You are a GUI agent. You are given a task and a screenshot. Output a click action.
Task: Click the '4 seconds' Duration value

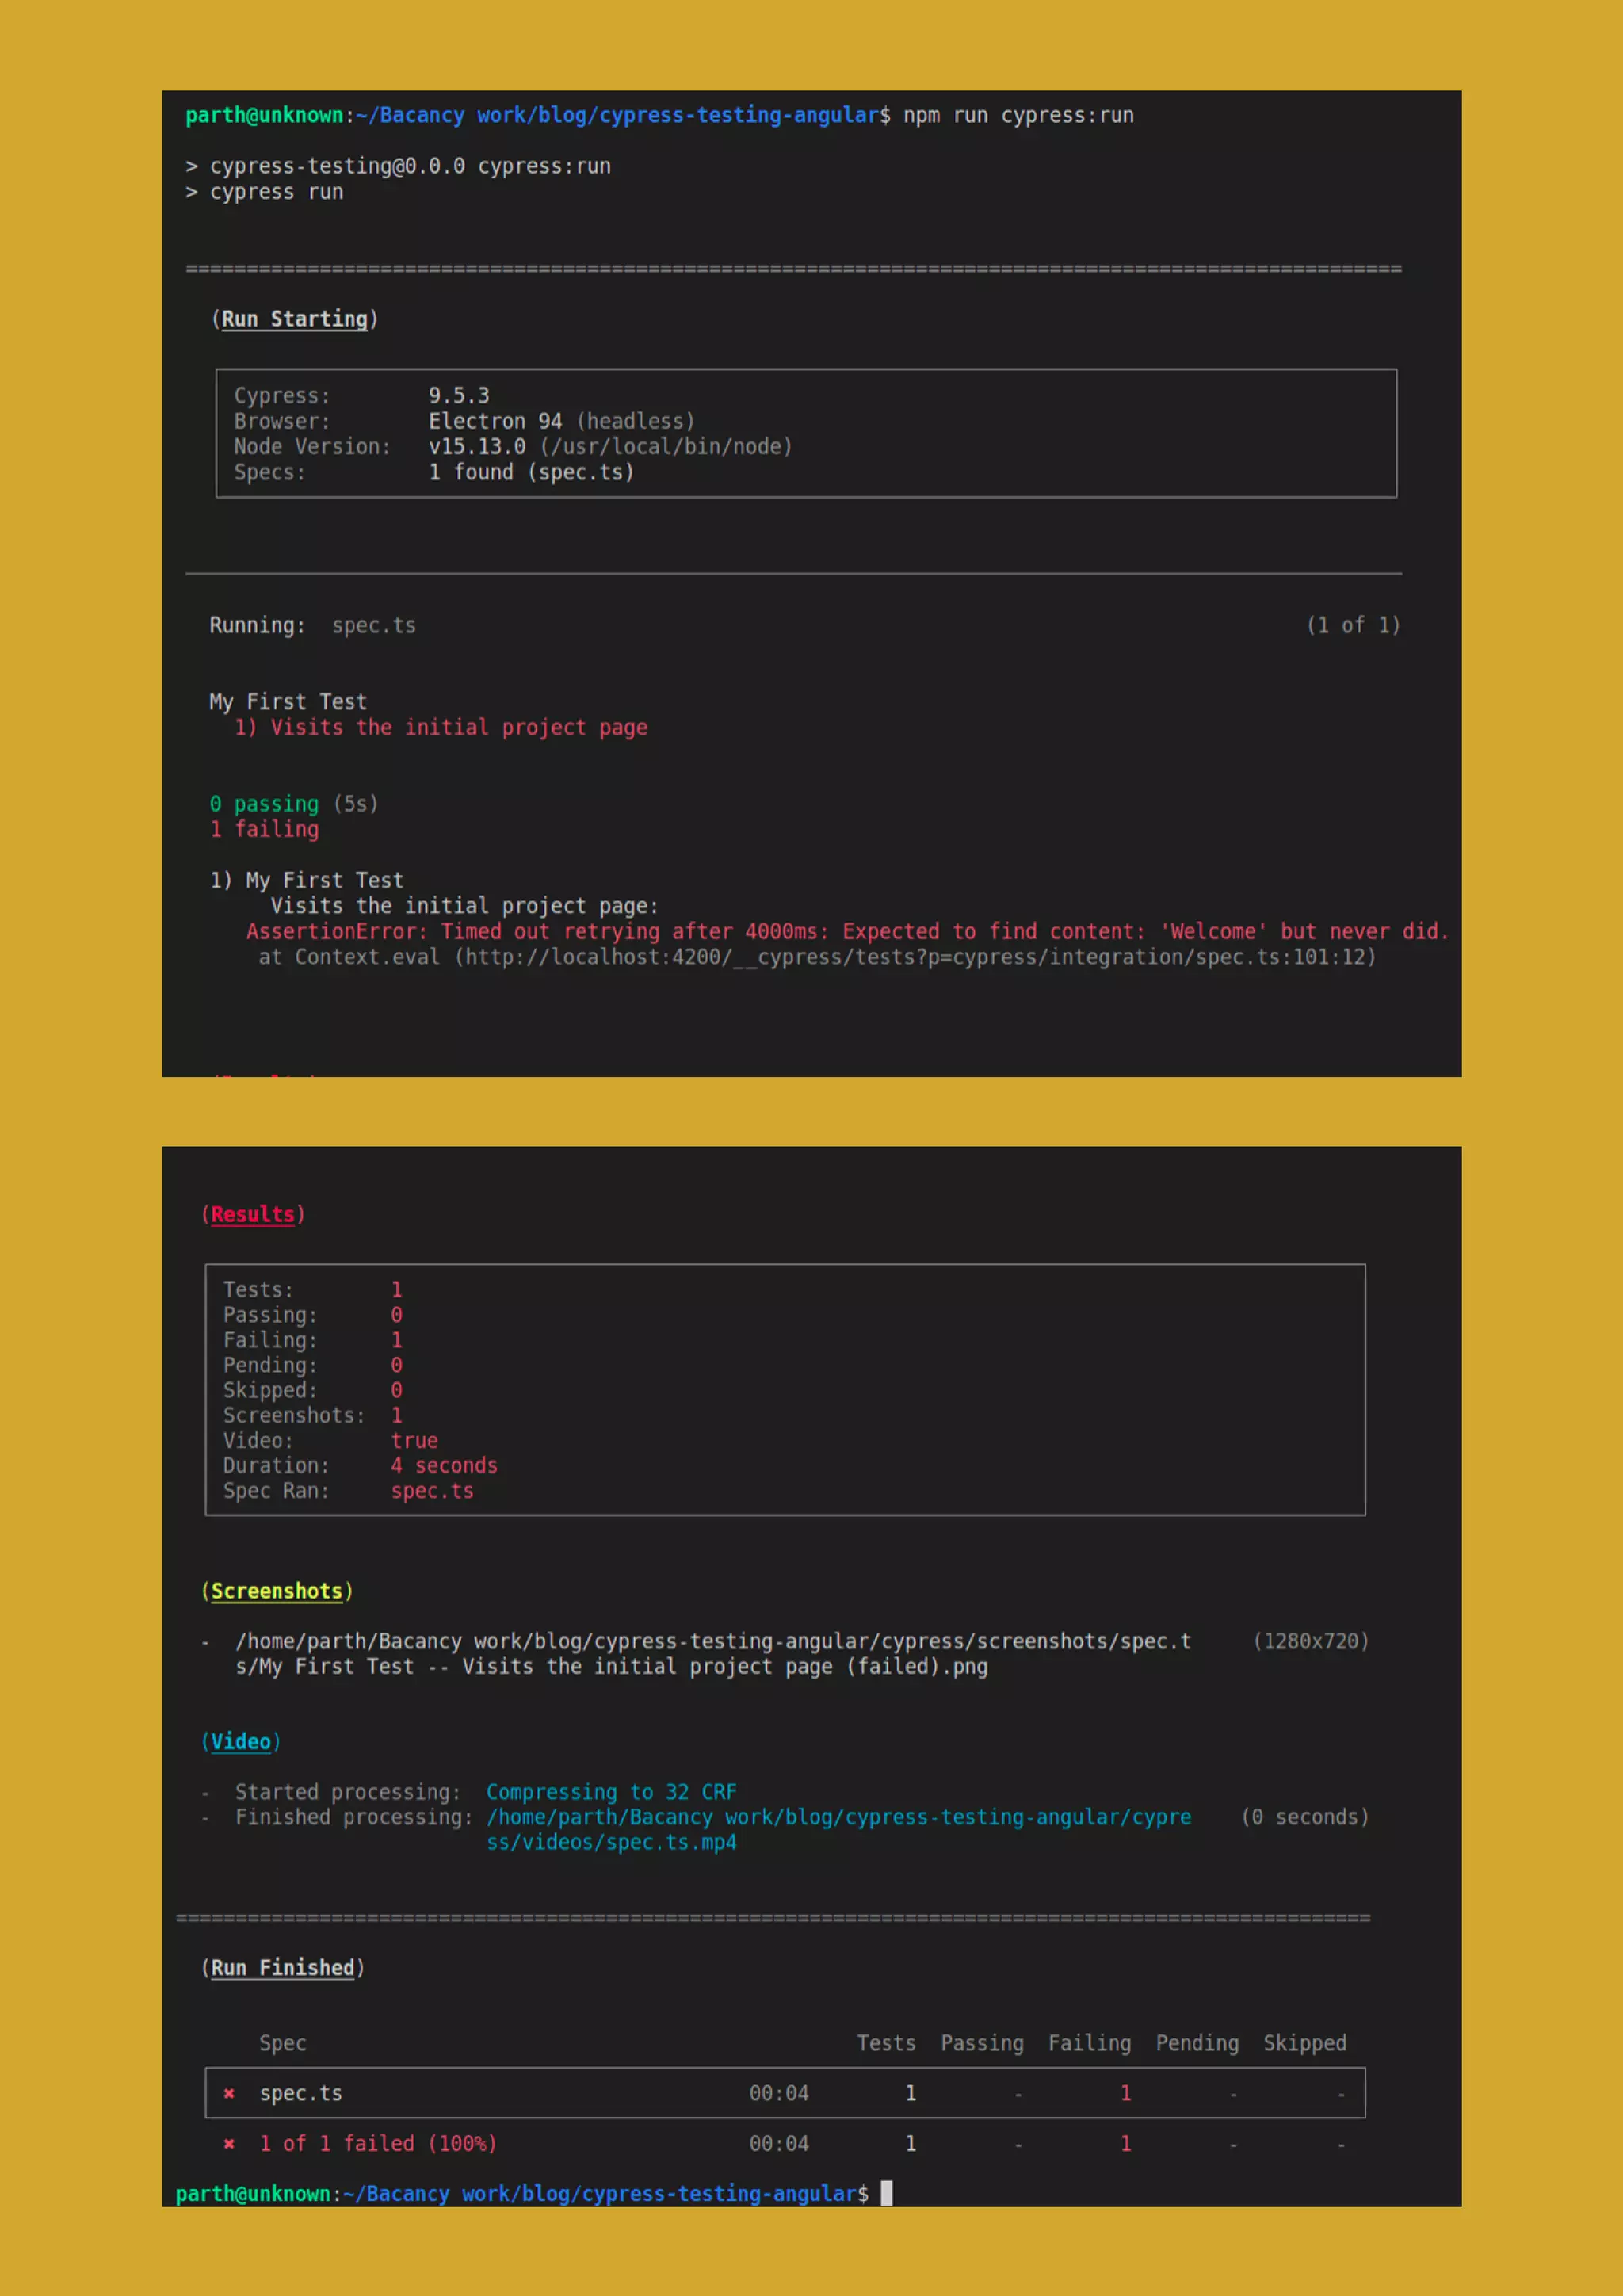[x=444, y=1465]
